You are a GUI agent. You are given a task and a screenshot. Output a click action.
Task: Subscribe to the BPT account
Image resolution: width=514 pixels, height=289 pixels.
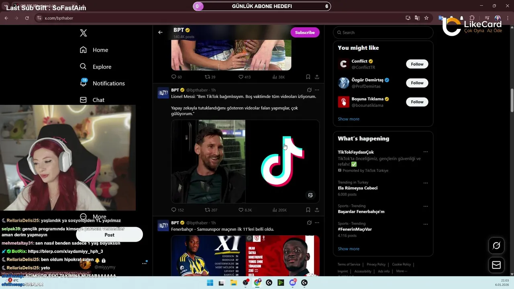[305, 33]
